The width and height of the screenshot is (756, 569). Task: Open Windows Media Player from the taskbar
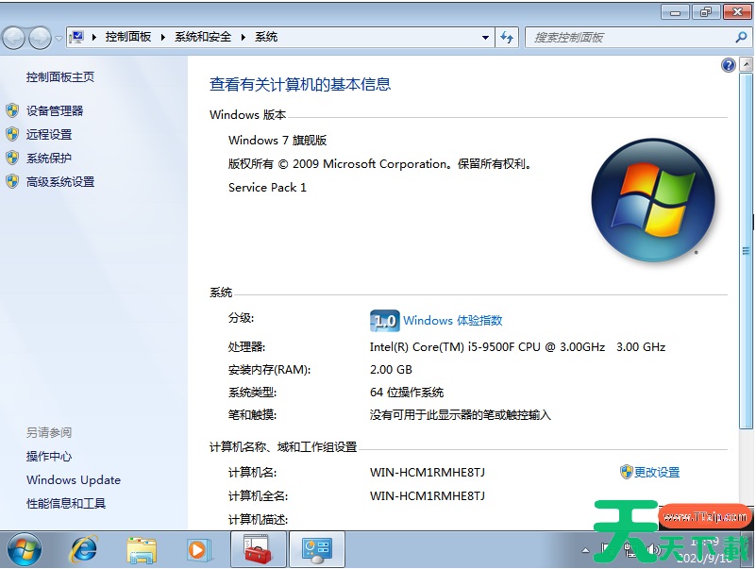click(x=197, y=548)
